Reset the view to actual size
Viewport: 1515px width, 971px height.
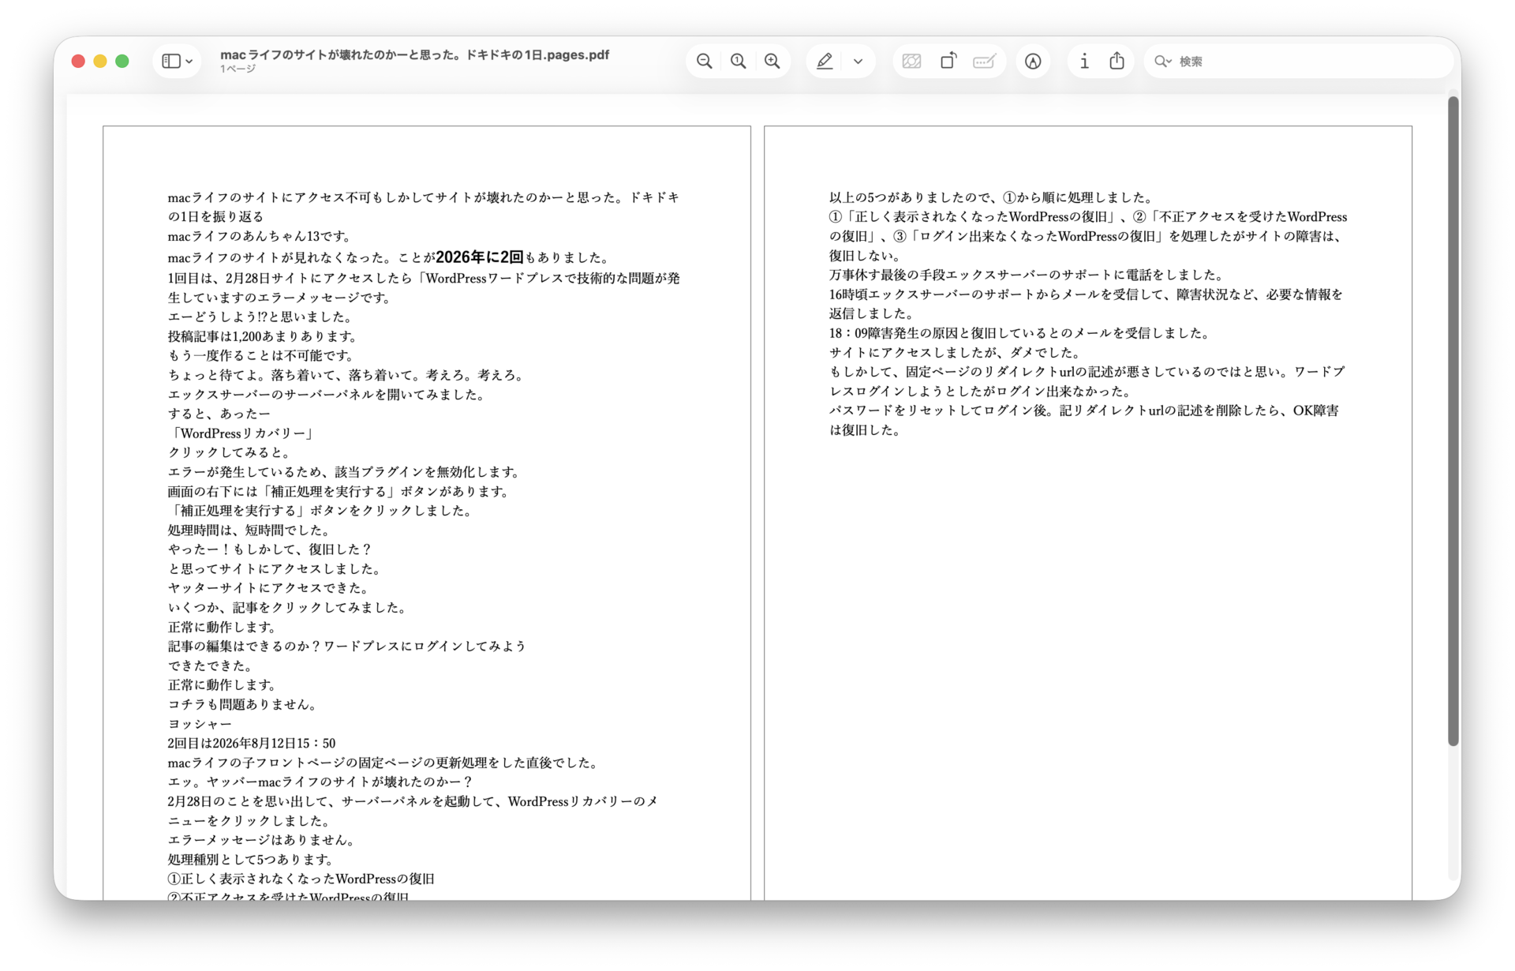tap(739, 61)
